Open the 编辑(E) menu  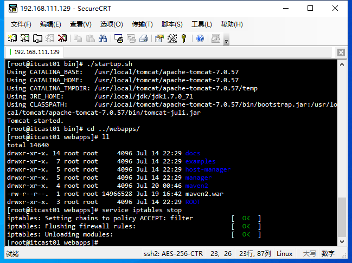tap(50, 24)
